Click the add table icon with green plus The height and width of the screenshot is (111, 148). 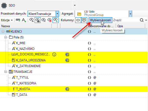tap(18, 20)
